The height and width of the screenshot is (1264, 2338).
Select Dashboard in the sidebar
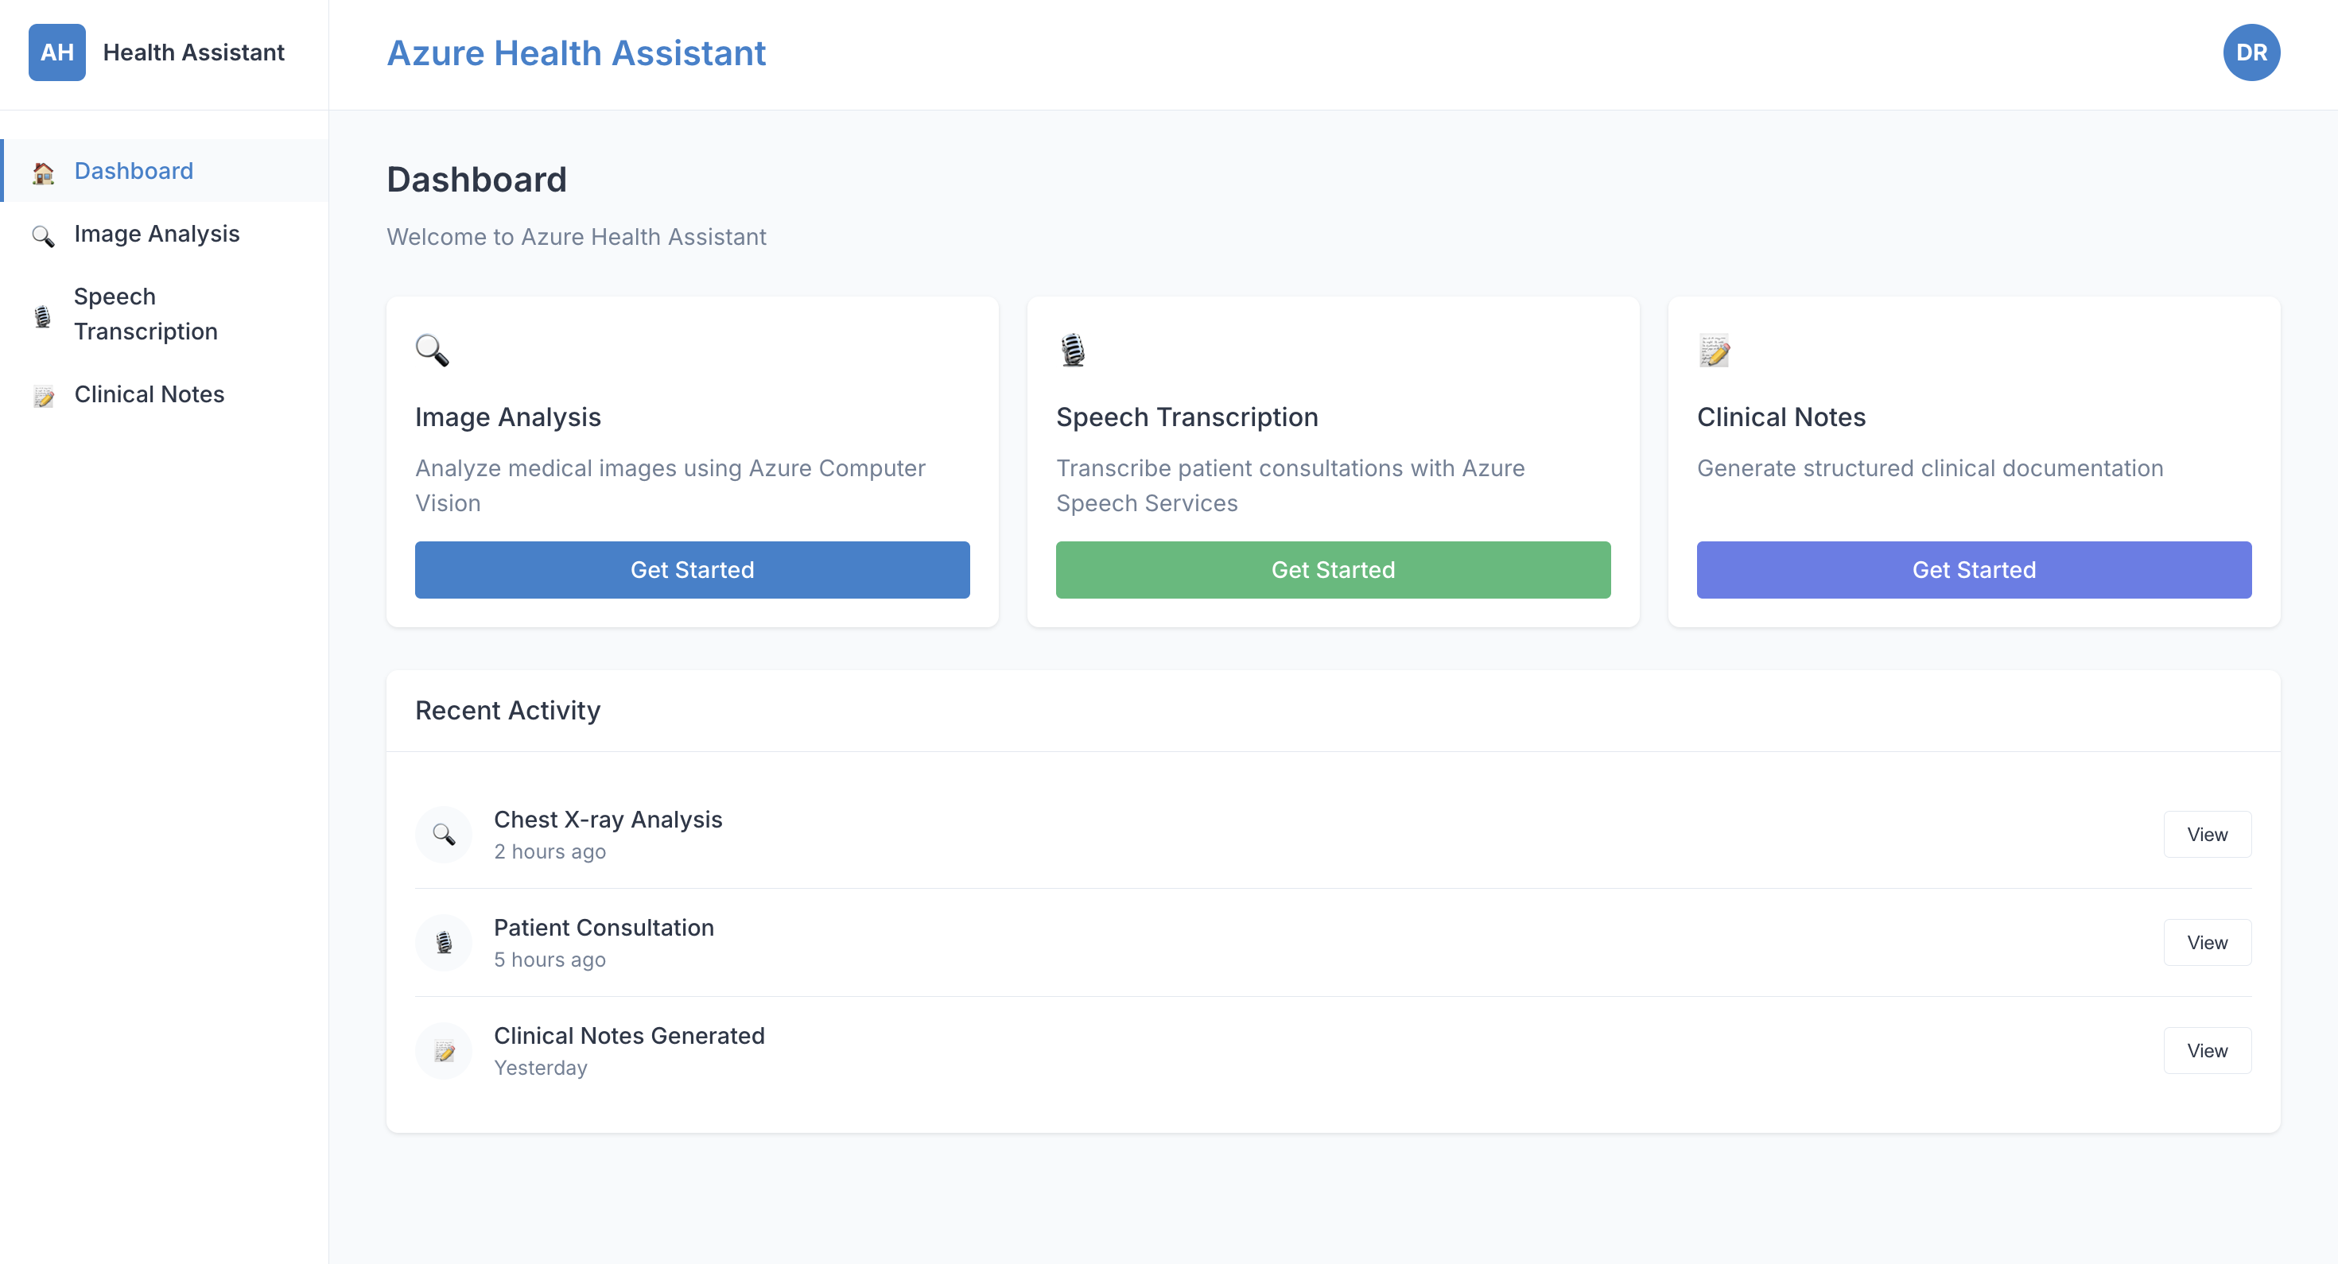click(x=134, y=172)
